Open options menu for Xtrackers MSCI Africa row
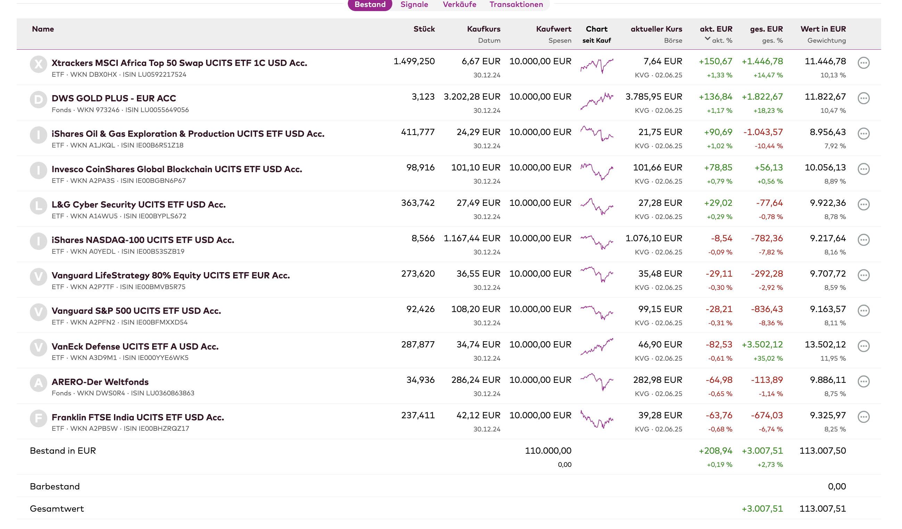 tap(863, 63)
